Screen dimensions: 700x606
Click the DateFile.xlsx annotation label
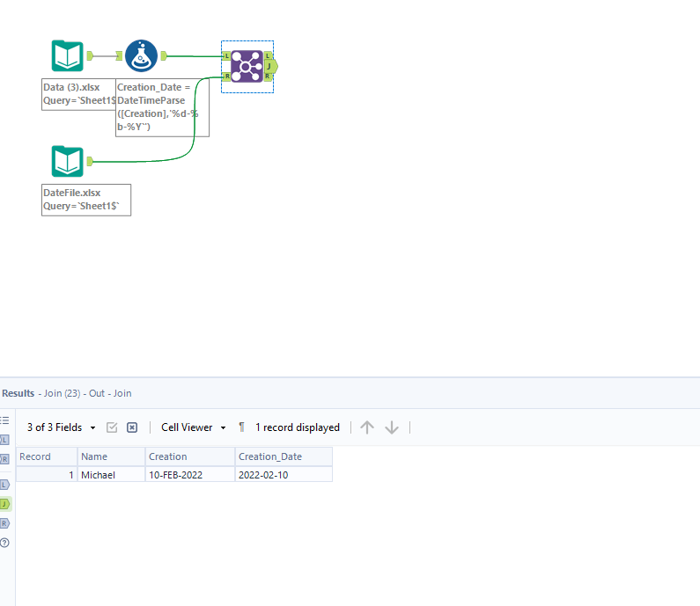86,200
